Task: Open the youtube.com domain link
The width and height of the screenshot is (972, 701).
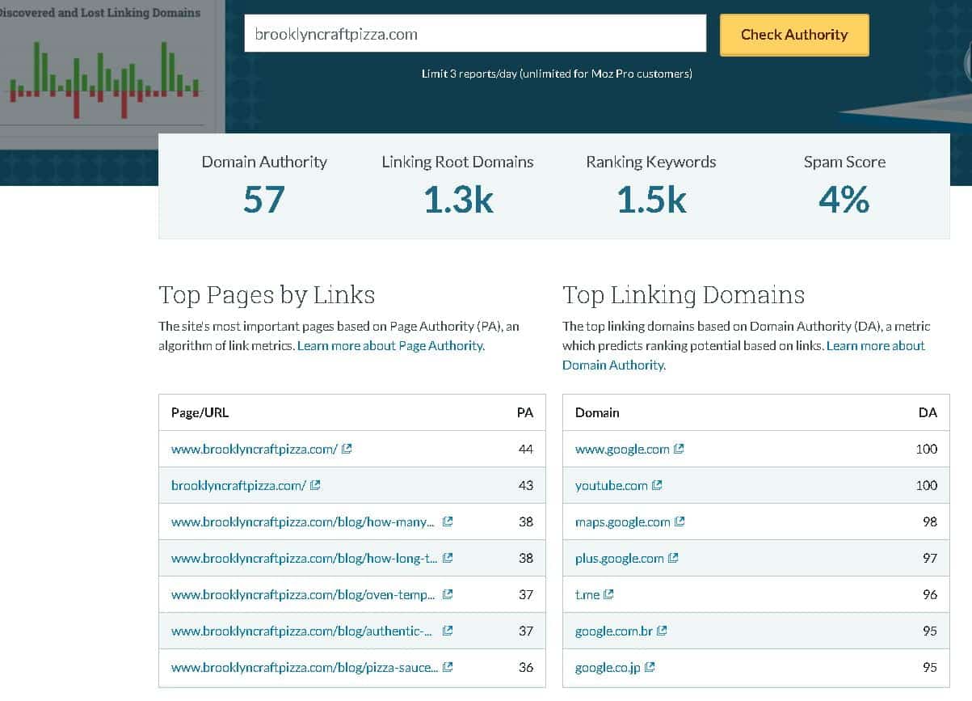Action: (612, 485)
